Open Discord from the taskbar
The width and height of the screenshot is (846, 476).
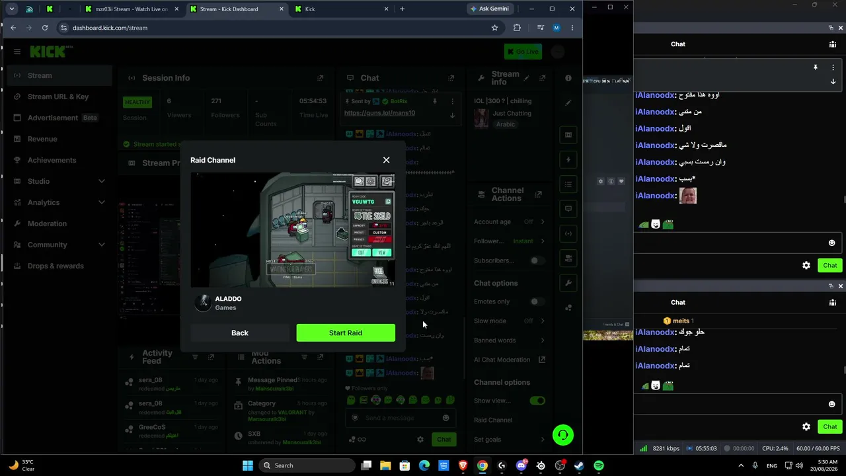pos(521,465)
